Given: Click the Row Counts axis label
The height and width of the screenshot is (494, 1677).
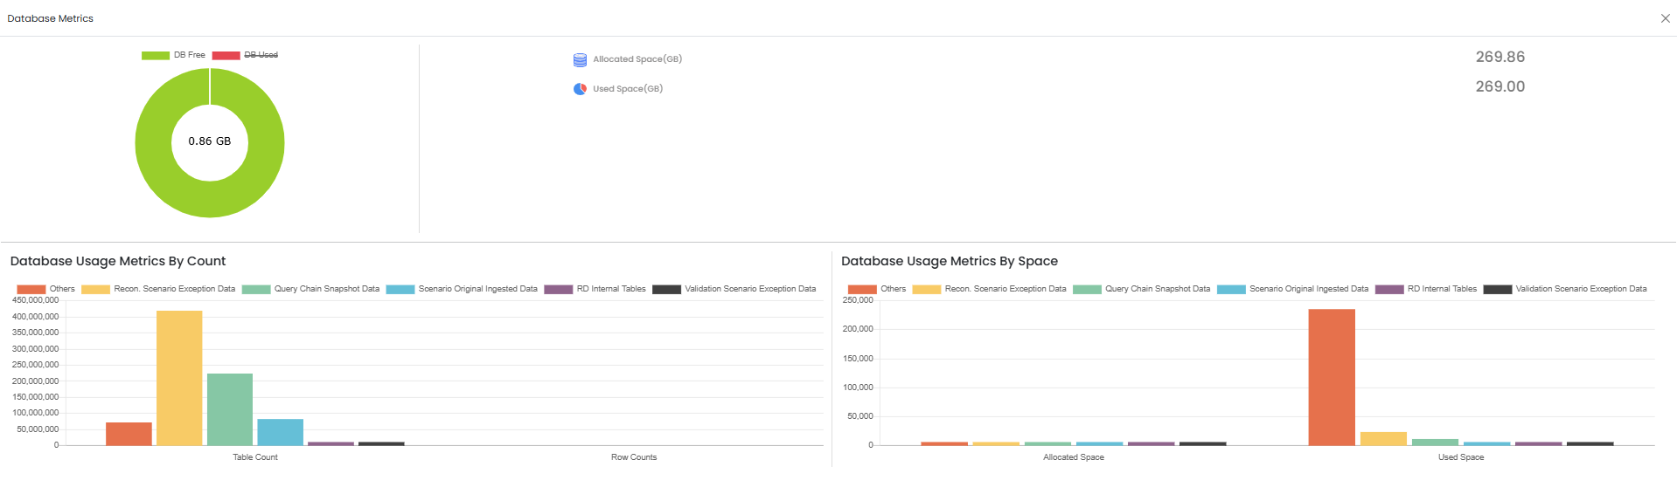Looking at the screenshot, I should [x=634, y=457].
